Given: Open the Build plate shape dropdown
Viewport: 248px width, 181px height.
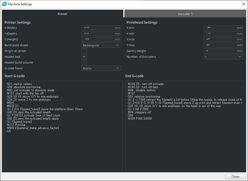Looking at the screenshot, I should 101,45.
